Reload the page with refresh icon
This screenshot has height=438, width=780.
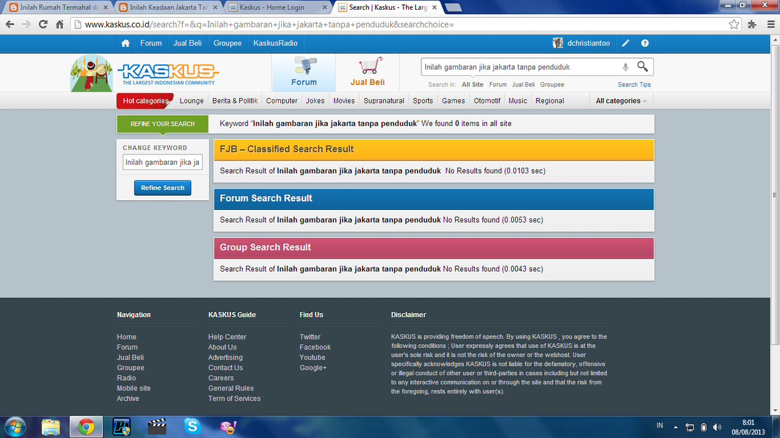pyautogui.click(x=43, y=24)
